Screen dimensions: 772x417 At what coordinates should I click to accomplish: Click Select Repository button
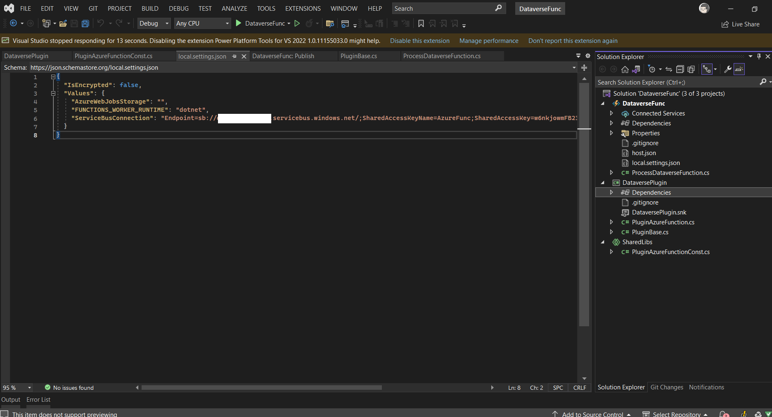pyautogui.click(x=675, y=414)
